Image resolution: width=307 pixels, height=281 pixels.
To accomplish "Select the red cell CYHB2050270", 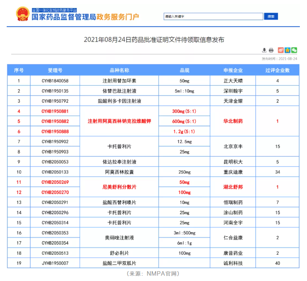I will point(55,192).
